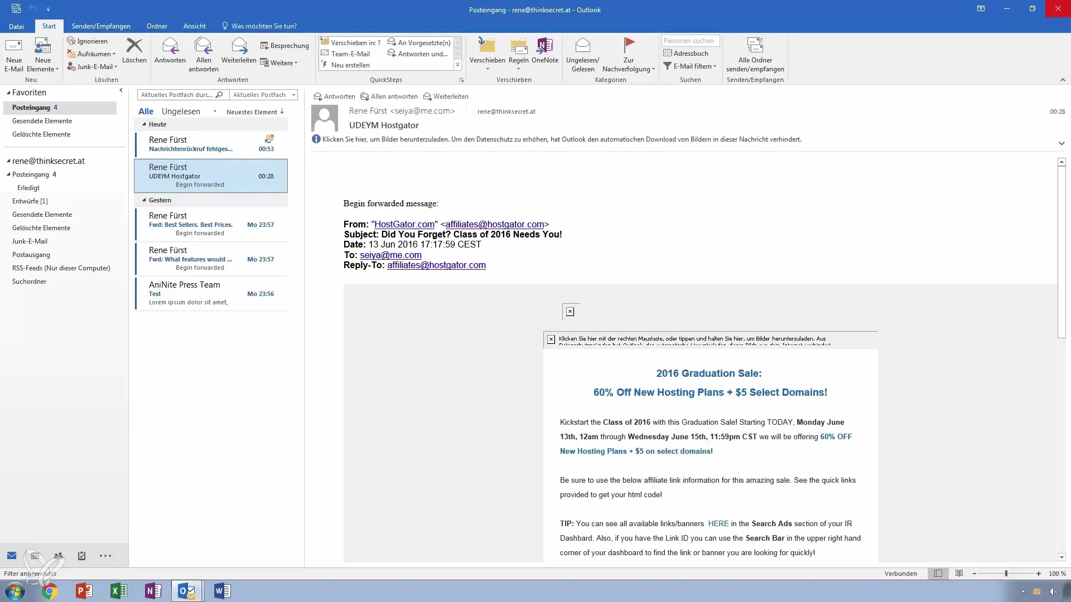Click Weiterleiten in the reading pane

(x=446, y=96)
